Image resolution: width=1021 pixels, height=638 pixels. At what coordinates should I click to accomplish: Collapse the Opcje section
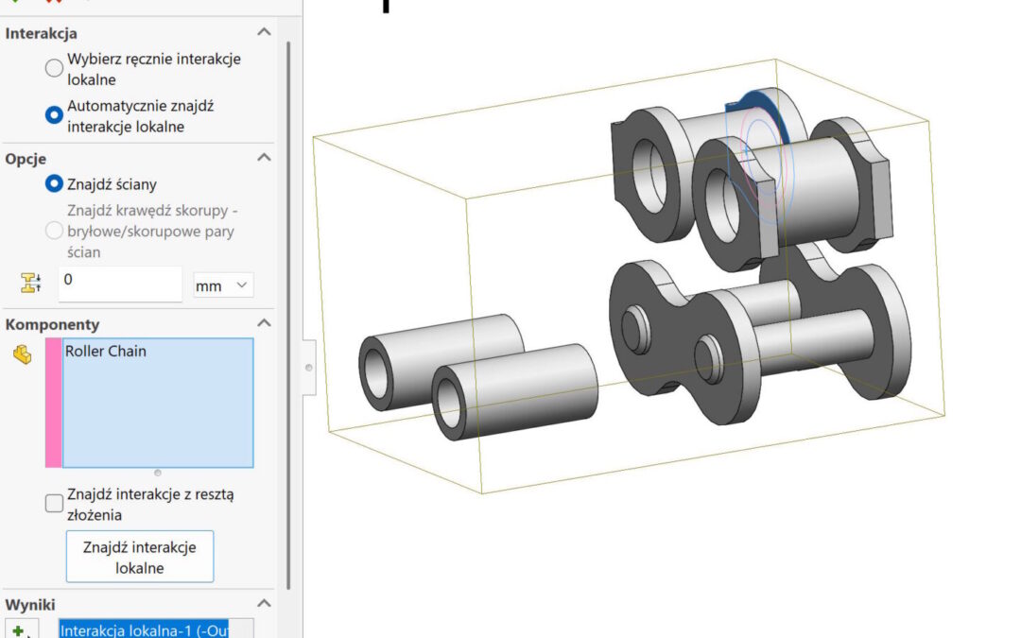(x=265, y=158)
